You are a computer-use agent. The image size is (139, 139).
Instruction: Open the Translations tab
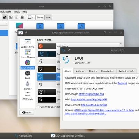click(108, 71)
